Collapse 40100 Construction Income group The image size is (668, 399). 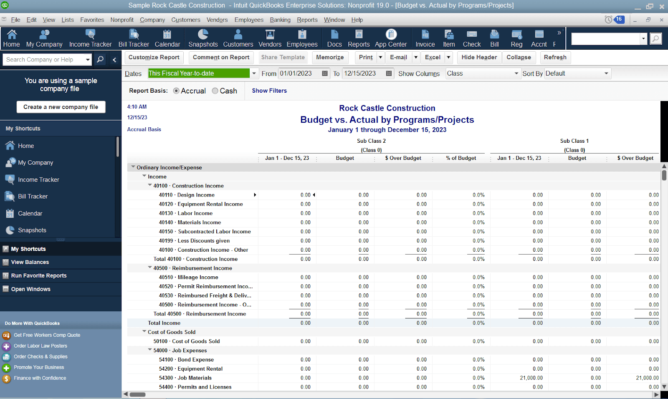(150, 185)
